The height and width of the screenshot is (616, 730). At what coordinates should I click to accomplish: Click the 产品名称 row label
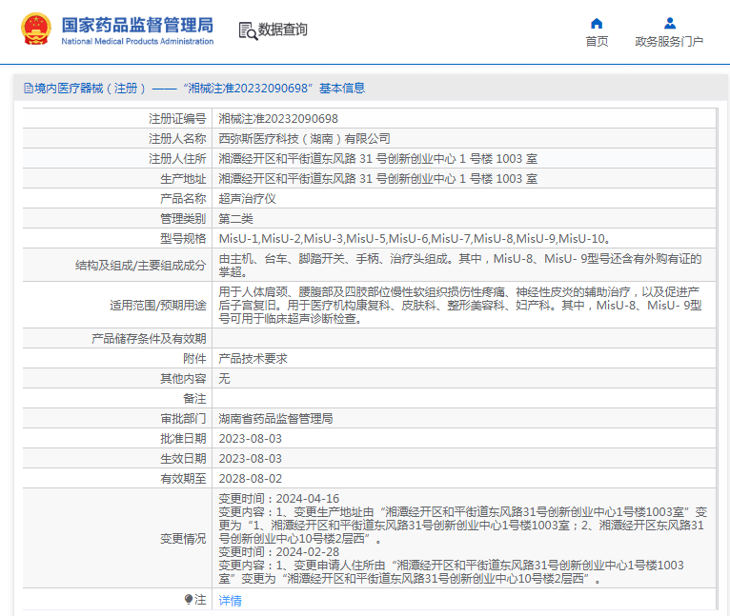pyautogui.click(x=183, y=199)
